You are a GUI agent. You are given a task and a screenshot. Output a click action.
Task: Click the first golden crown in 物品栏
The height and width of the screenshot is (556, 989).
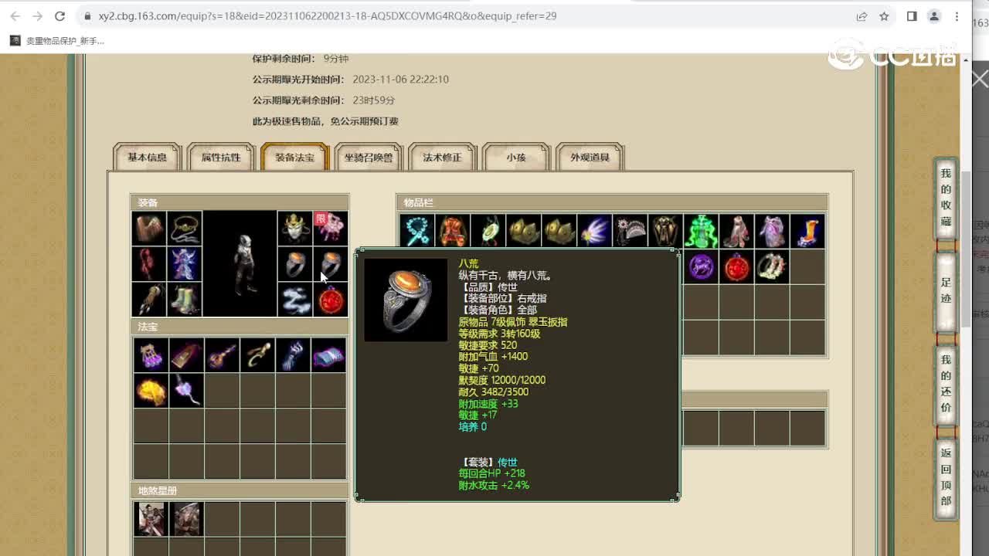(523, 231)
